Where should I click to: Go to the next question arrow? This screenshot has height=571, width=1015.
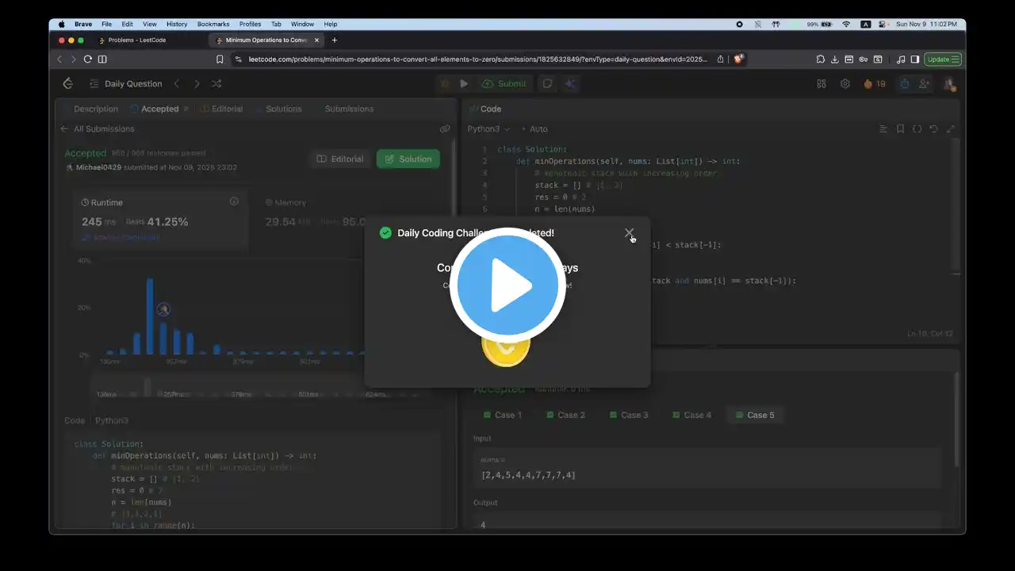pyautogui.click(x=197, y=83)
